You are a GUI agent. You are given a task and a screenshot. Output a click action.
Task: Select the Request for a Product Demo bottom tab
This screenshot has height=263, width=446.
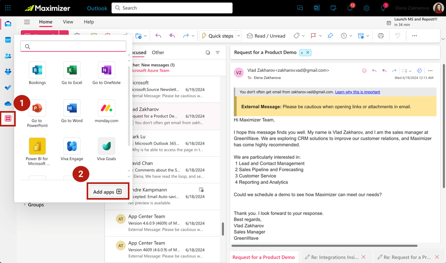(x=263, y=257)
